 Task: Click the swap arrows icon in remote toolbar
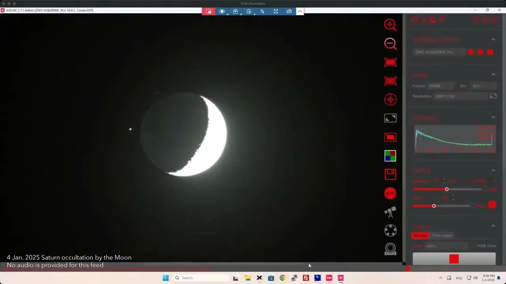tap(262, 11)
